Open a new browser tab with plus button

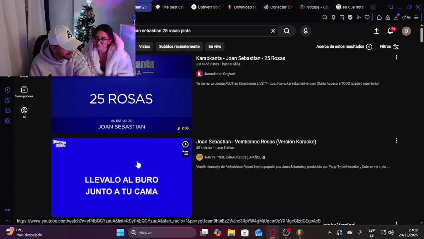[x=373, y=7]
